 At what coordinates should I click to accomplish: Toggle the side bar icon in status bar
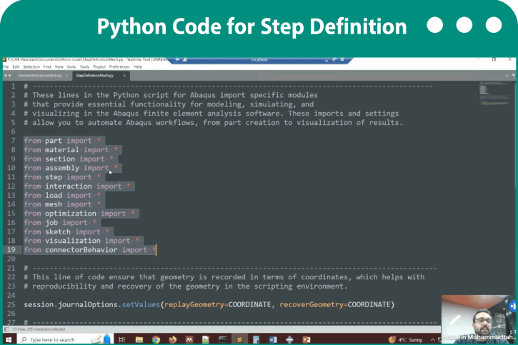point(6,329)
